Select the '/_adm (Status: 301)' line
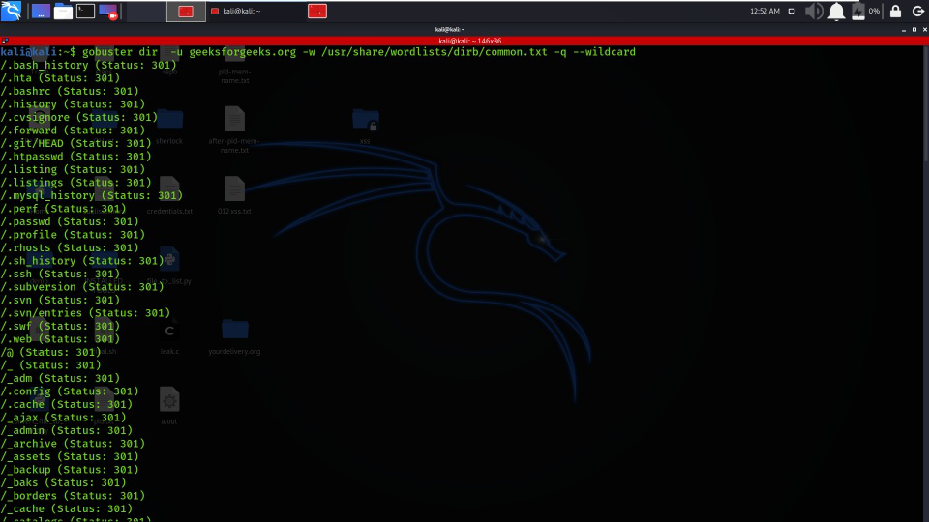 (60, 378)
